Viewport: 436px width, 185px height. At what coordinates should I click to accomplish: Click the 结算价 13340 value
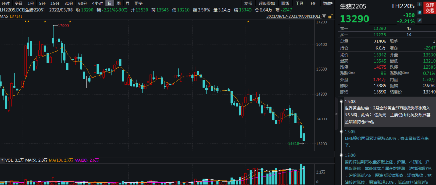(429, 92)
